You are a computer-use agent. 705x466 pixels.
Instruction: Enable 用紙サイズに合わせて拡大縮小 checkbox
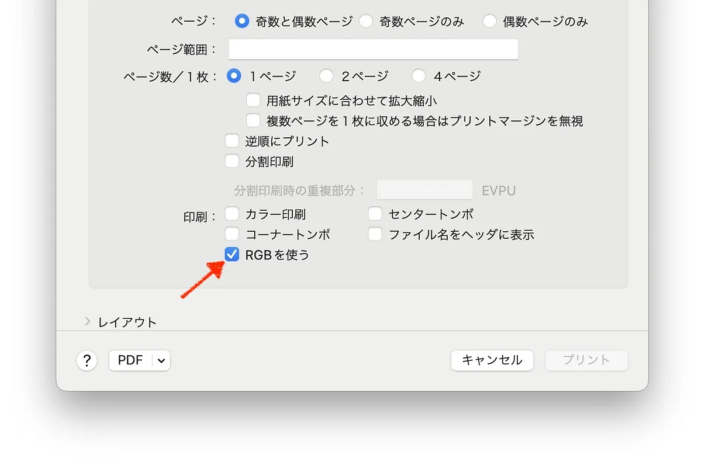tap(253, 100)
